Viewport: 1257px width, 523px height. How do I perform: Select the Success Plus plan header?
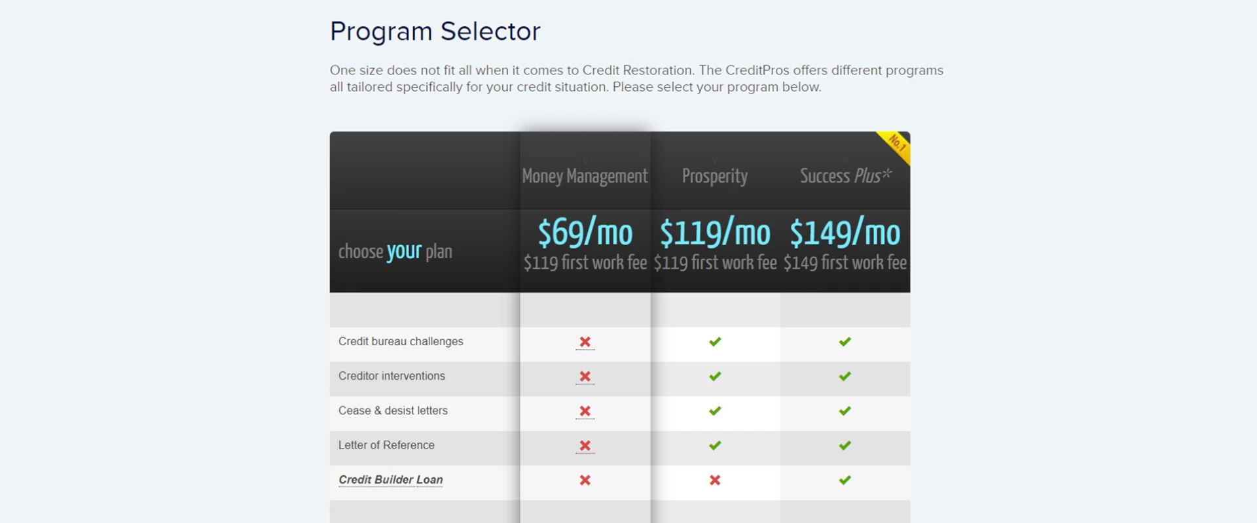point(845,176)
